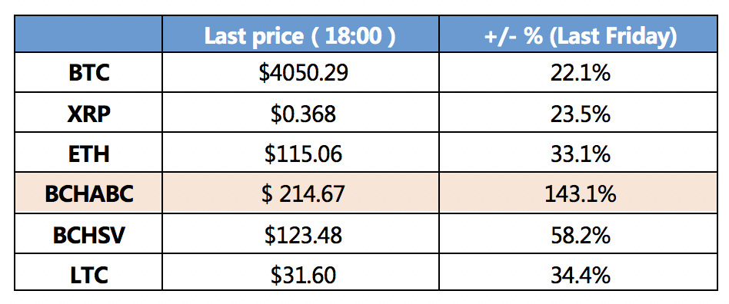Click the BCHSV price $123.48 cell

301,233
